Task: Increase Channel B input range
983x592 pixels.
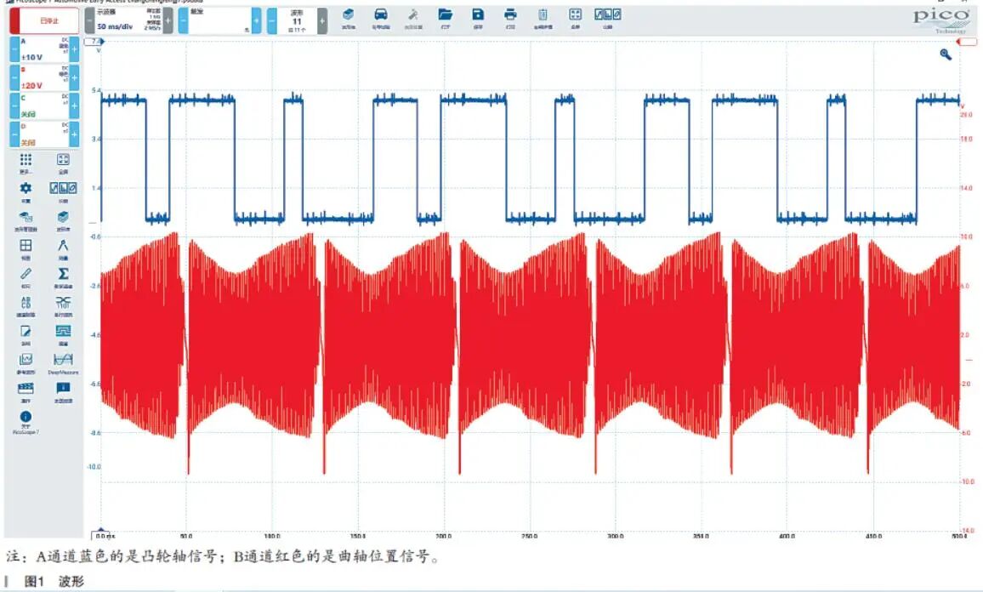Action: coord(74,77)
